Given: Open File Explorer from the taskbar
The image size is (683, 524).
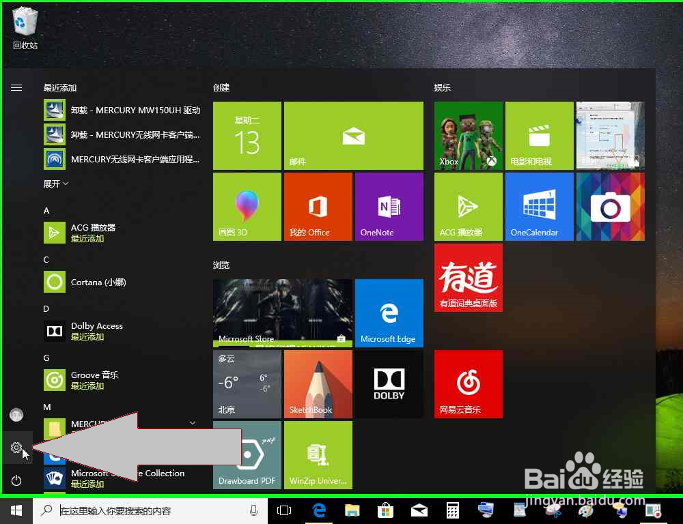Looking at the screenshot, I should [352, 510].
